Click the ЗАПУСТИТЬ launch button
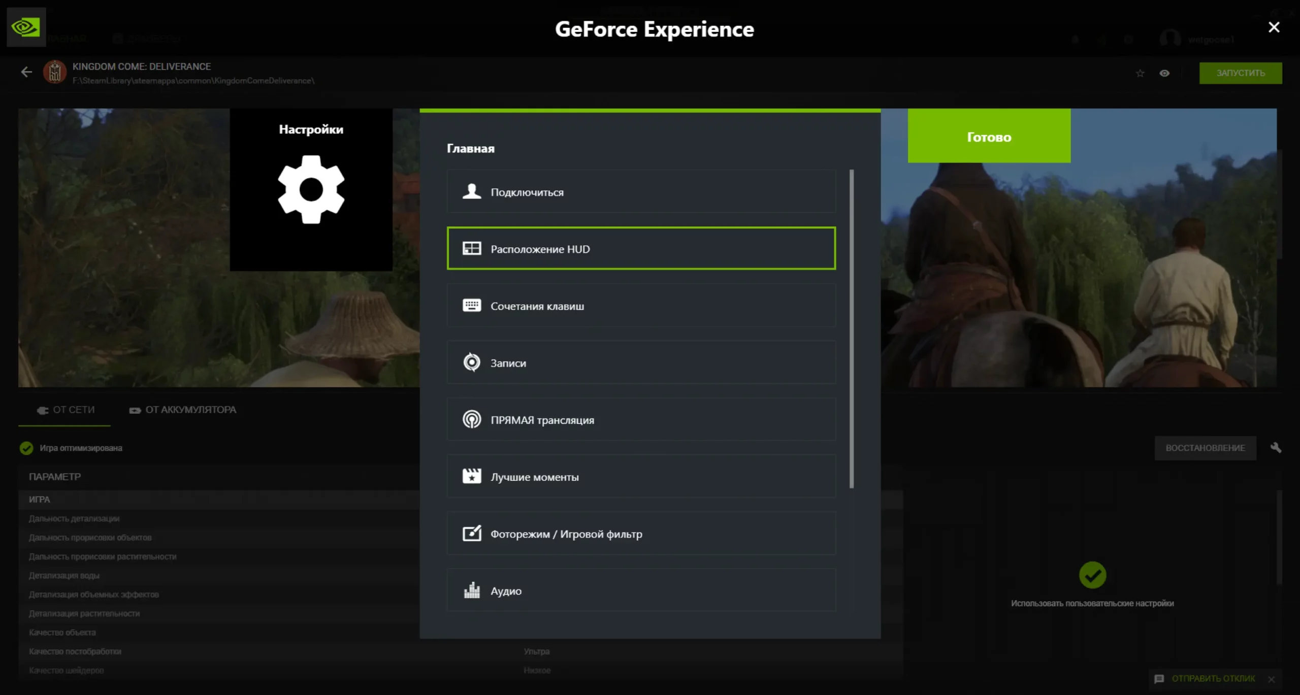This screenshot has width=1300, height=695. (x=1240, y=73)
